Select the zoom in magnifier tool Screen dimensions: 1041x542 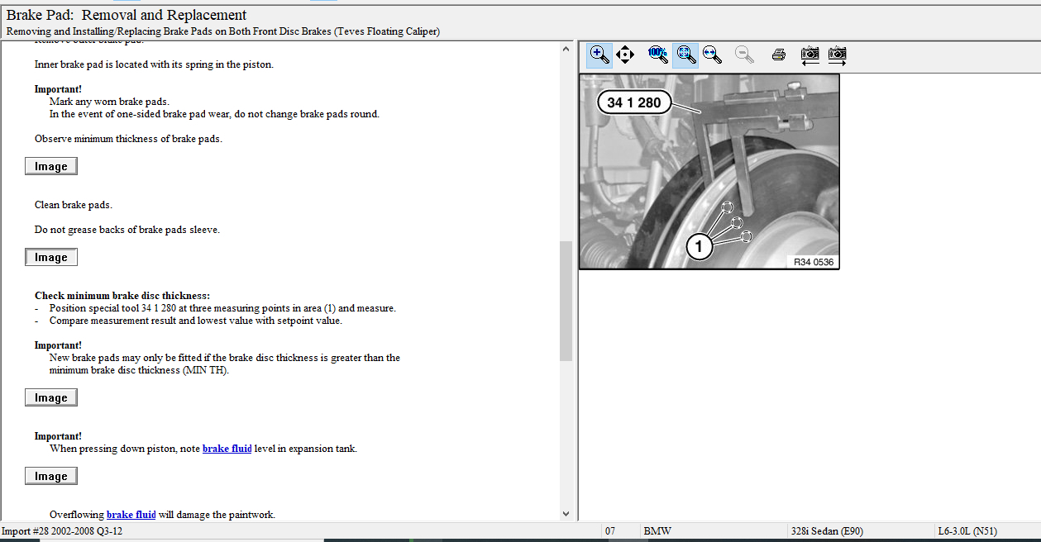[x=600, y=55]
